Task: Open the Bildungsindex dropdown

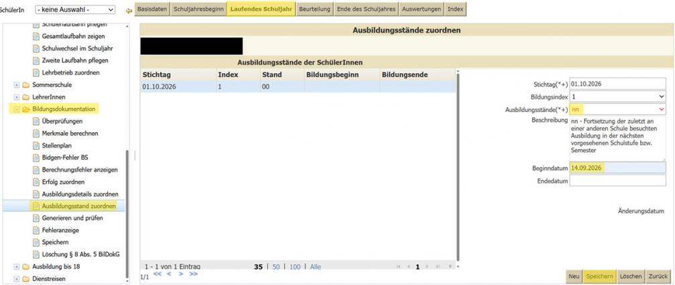Action: [x=618, y=97]
